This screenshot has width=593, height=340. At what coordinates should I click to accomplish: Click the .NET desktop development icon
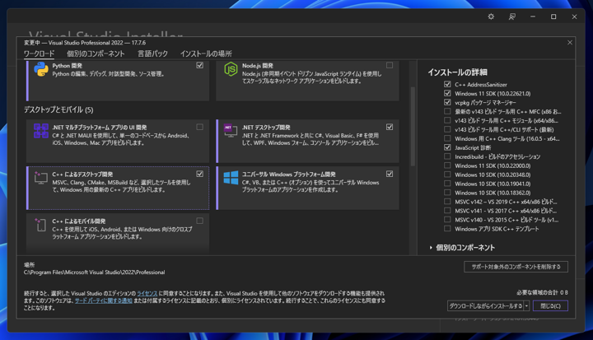coord(231,131)
